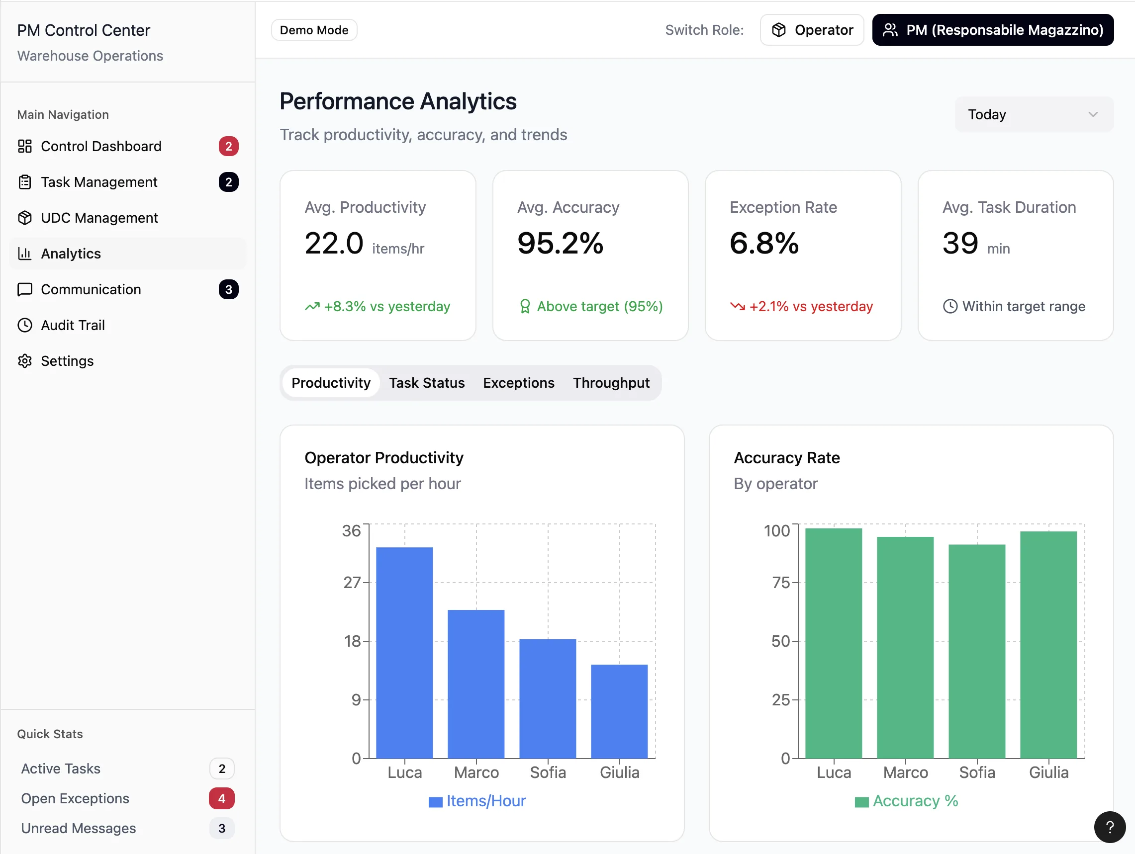The height and width of the screenshot is (854, 1135).
Task: Open Settings in the sidebar
Action: (128, 361)
